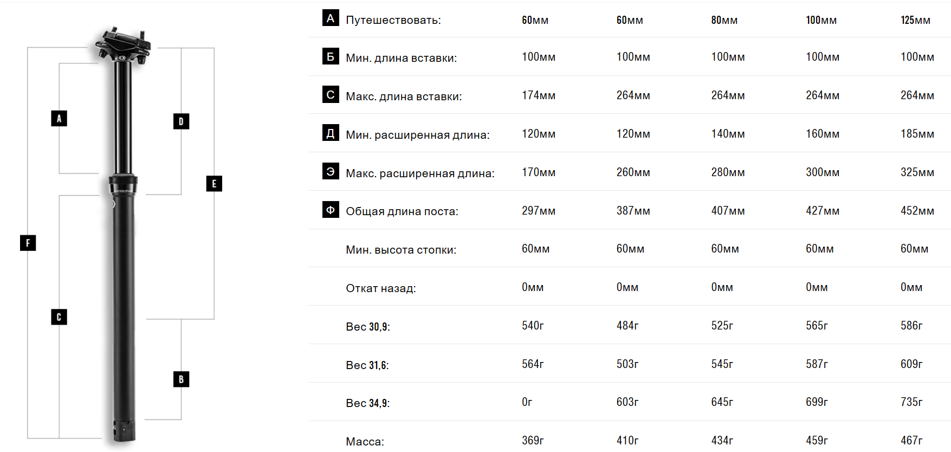Click the black Б badge beside Мин. длина вставки

click(x=331, y=56)
